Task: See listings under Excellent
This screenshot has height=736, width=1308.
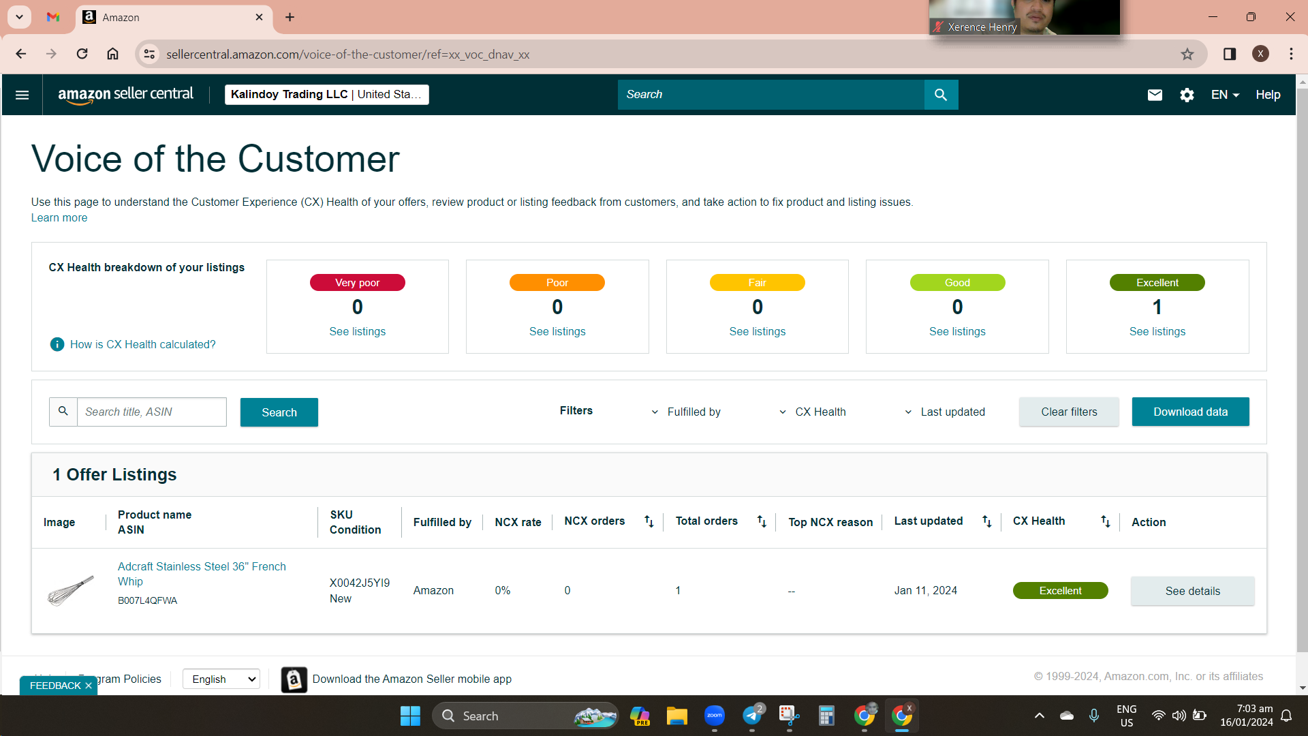Action: [1157, 332]
